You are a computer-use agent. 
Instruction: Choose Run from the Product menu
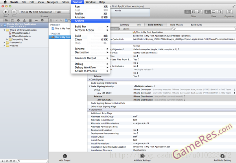click(90, 7)
